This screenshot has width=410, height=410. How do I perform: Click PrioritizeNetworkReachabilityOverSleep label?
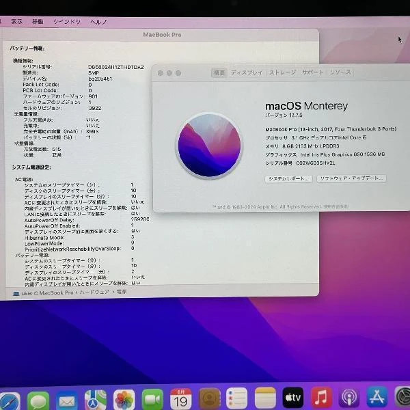(72, 249)
